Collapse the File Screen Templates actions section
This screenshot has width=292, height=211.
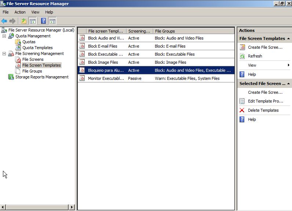pyautogui.click(x=288, y=38)
